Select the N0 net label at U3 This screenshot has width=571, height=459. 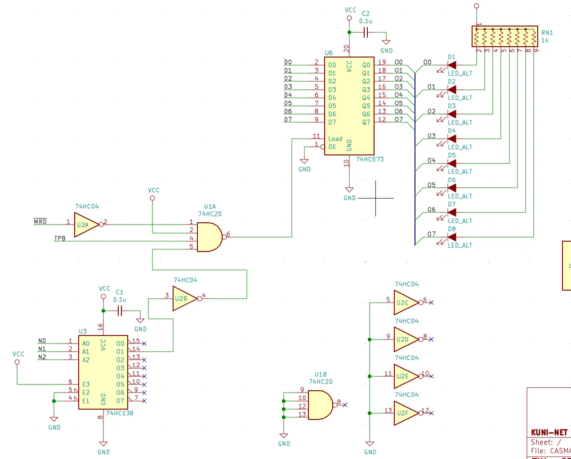click(x=42, y=341)
